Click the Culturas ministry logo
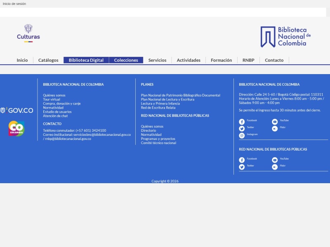 28,33
